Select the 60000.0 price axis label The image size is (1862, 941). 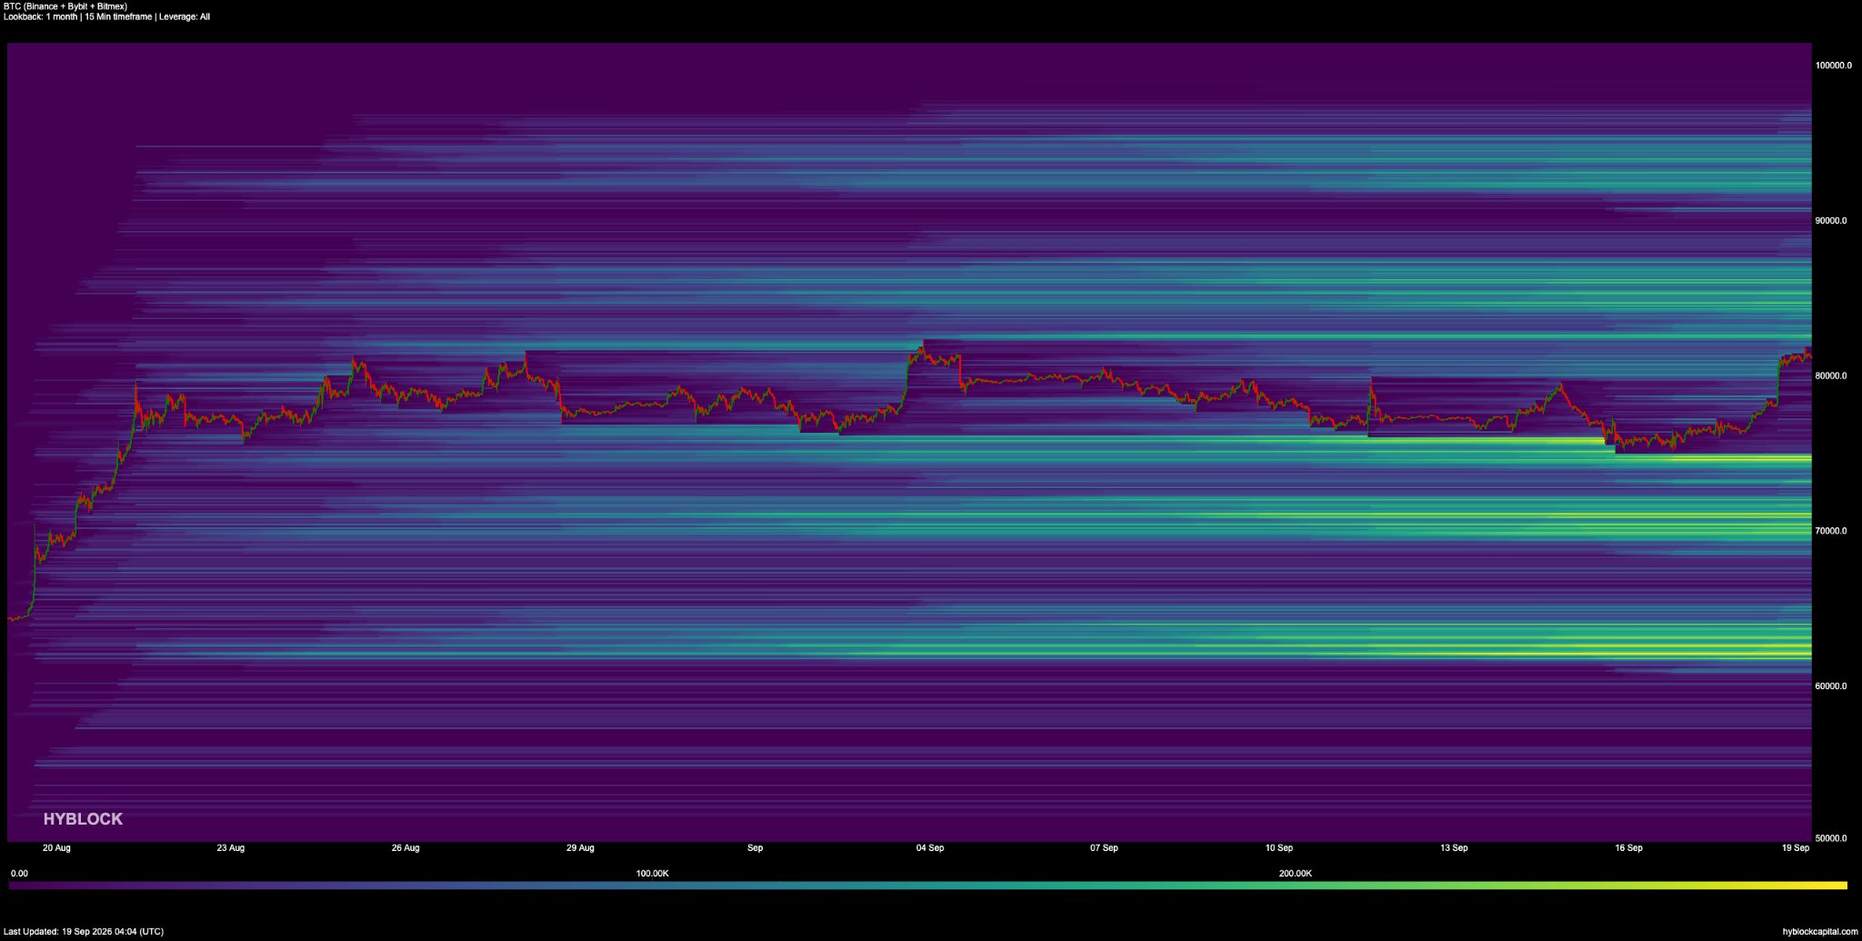(x=1830, y=686)
